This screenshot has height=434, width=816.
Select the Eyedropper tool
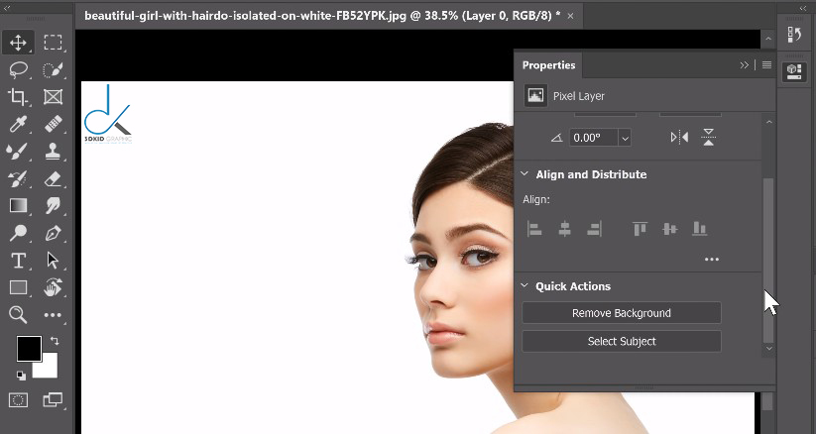tap(18, 124)
